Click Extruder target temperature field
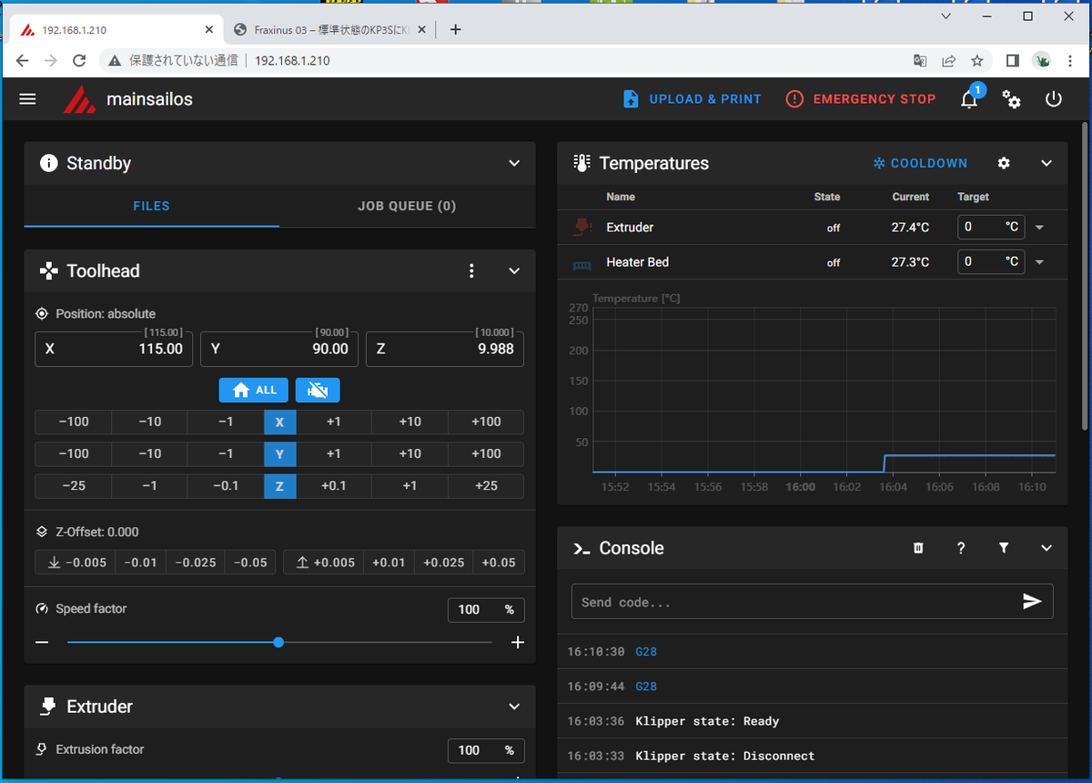Image resolution: width=1092 pixels, height=783 pixels. (991, 227)
